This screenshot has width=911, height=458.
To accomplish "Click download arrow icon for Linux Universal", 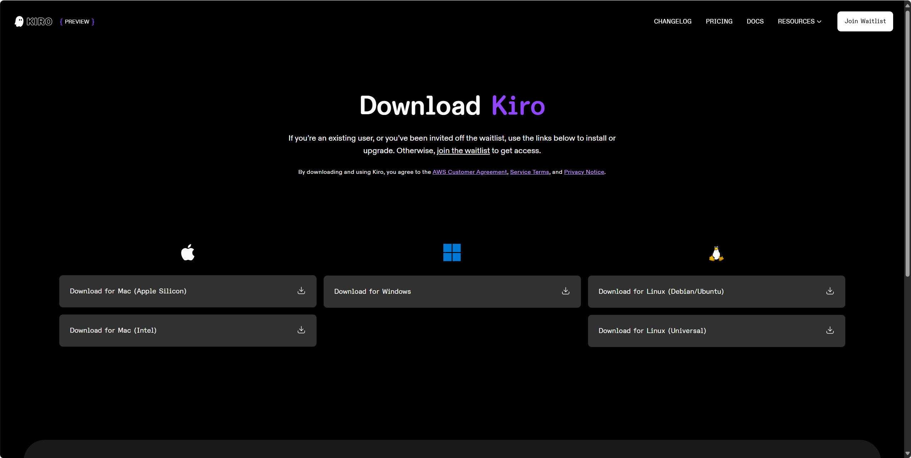I will point(830,330).
